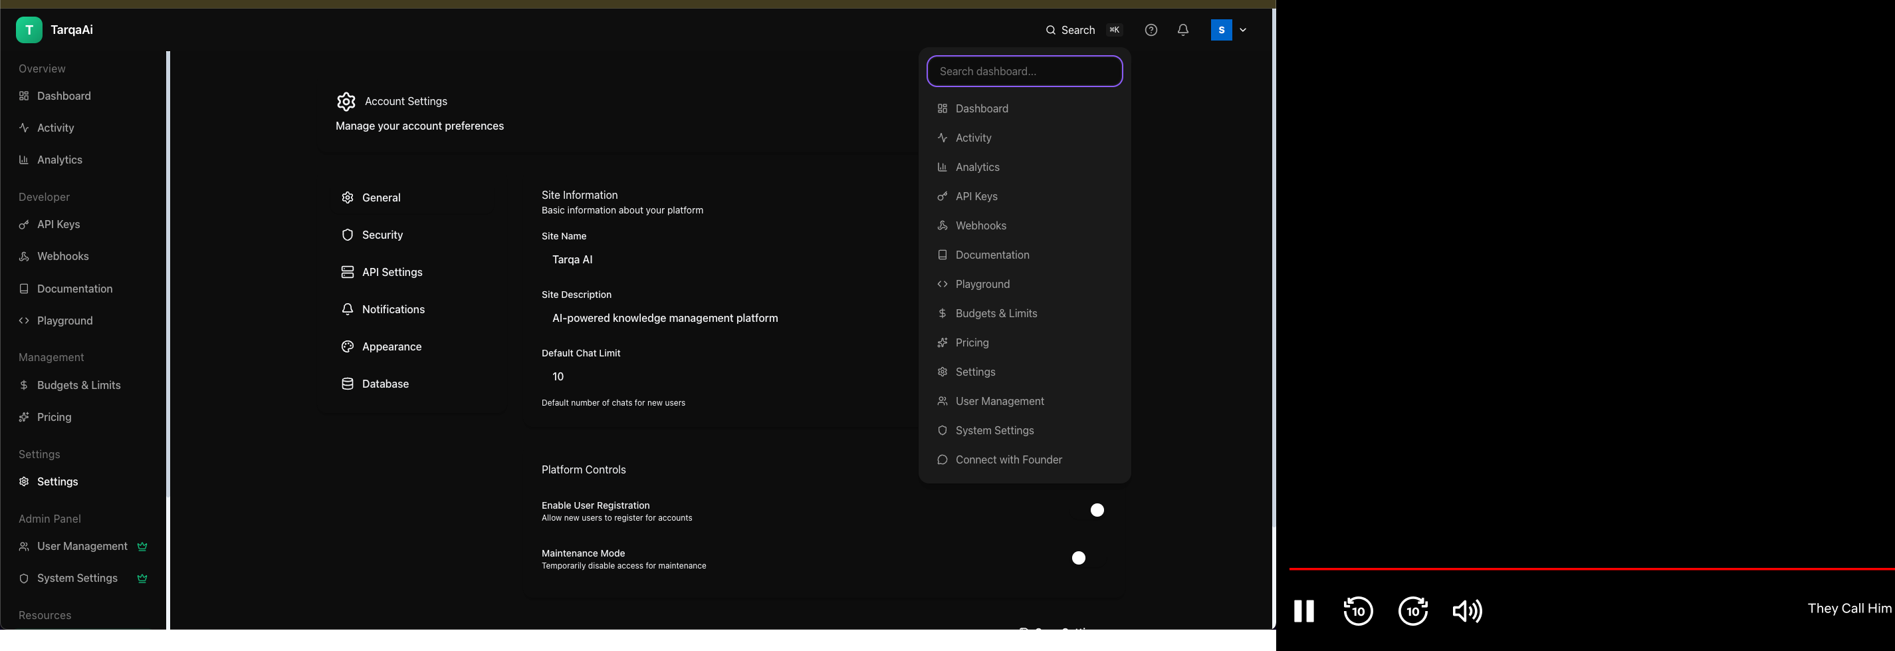Open Budgets & Limits in left sidebar
Screen dimensions: 1895x651
[x=83, y=386]
